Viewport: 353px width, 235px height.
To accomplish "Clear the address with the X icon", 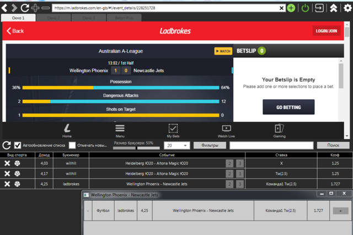I will click(x=281, y=8).
